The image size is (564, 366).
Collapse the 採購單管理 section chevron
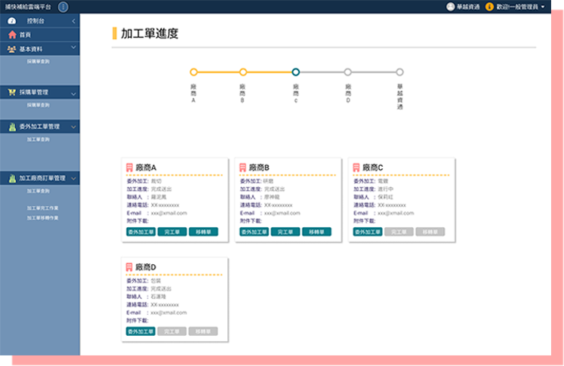[x=73, y=93]
